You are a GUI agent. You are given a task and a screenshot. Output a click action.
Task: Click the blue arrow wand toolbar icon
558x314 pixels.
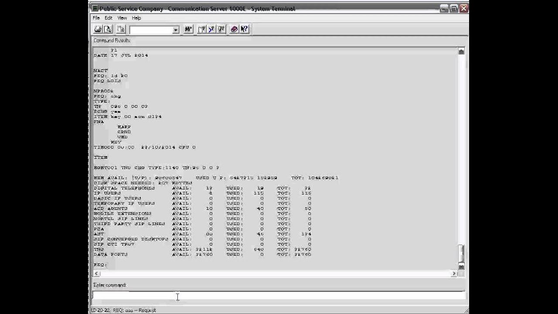pos(211,29)
